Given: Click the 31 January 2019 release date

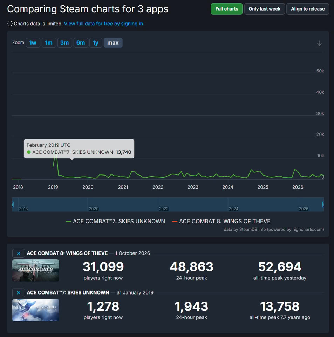Looking at the screenshot, I should point(135,293).
